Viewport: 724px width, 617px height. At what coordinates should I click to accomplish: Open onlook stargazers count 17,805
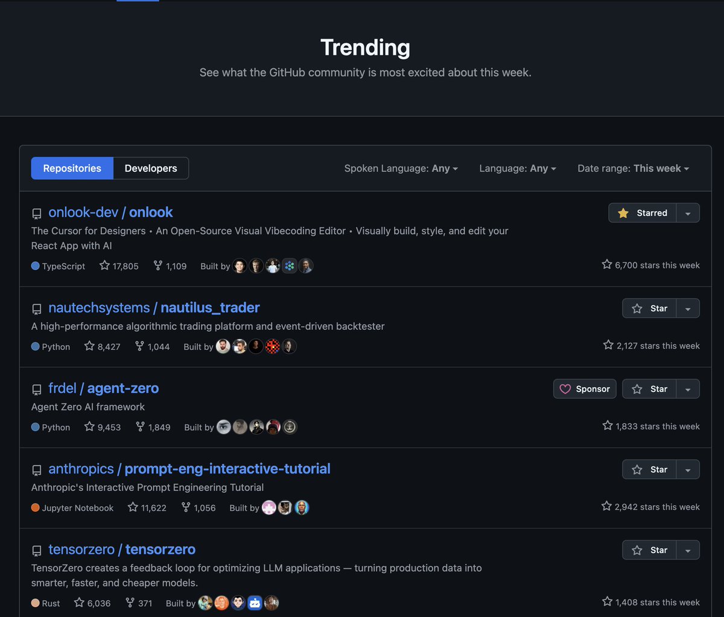tap(119, 266)
